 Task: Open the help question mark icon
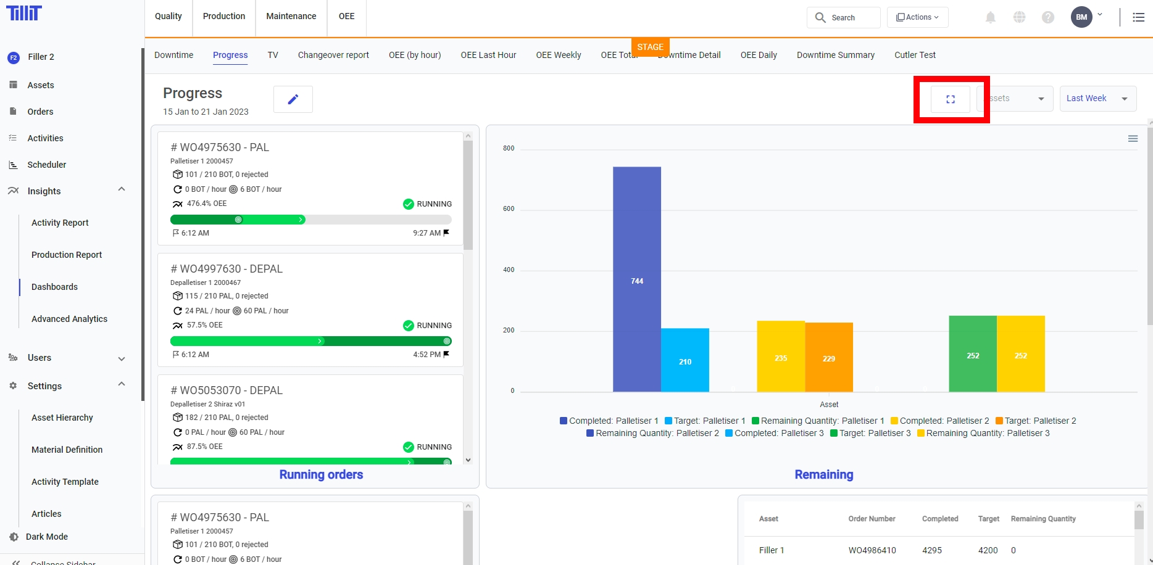[1048, 17]
